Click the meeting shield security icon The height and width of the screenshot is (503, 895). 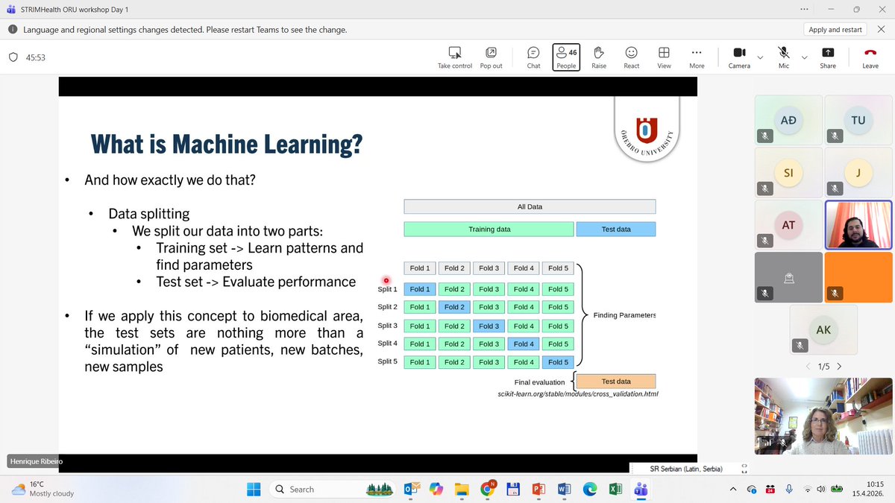point(13,57)
